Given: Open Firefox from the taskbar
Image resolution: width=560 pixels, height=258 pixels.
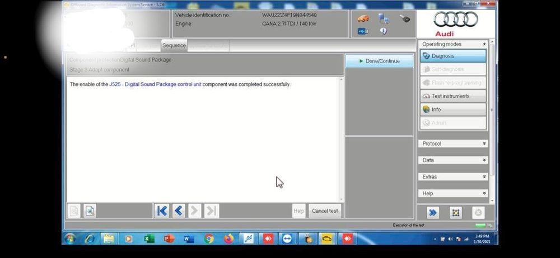Looking at the screenshot, I should [228, 238].
